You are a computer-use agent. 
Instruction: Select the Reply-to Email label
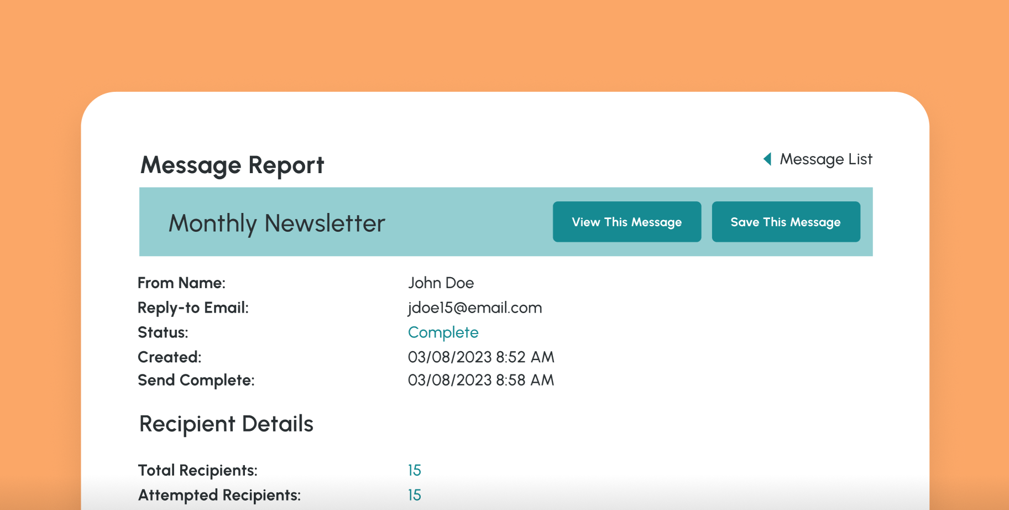(x=192, y=308)
